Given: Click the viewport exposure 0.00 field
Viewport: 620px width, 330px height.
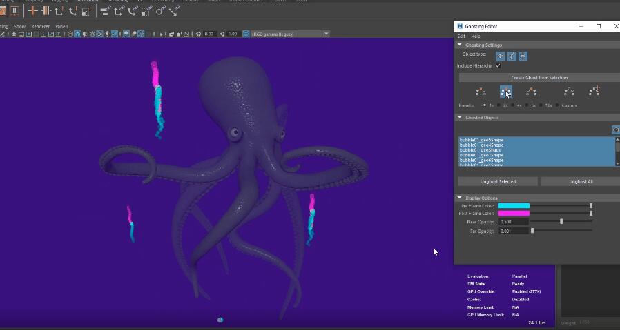Looking at the screenshot, I should (x=209, y=34).
